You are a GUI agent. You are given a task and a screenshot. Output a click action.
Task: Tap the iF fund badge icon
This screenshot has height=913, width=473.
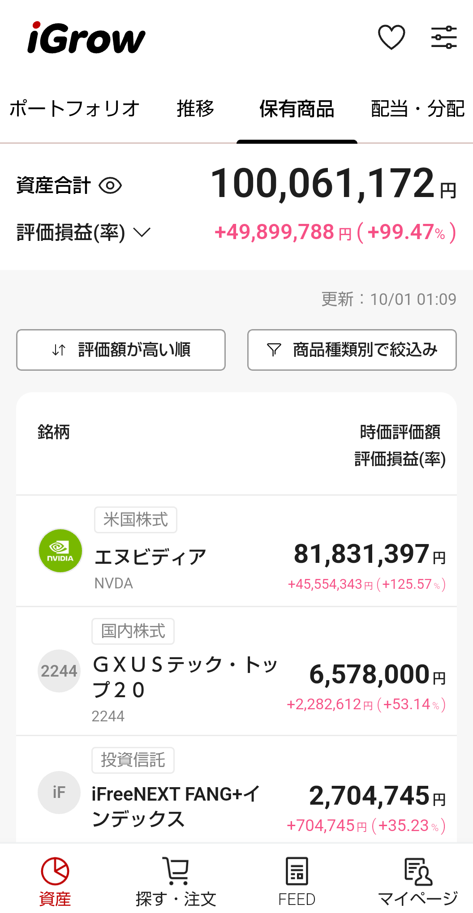[59, 792]
